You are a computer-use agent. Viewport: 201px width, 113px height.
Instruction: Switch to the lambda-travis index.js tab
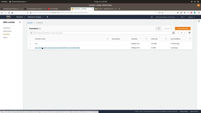(x=11, y=9)
